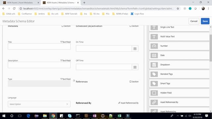
Task: Select the Asset Referenced By component icon
Action: (x=154, y=102)
